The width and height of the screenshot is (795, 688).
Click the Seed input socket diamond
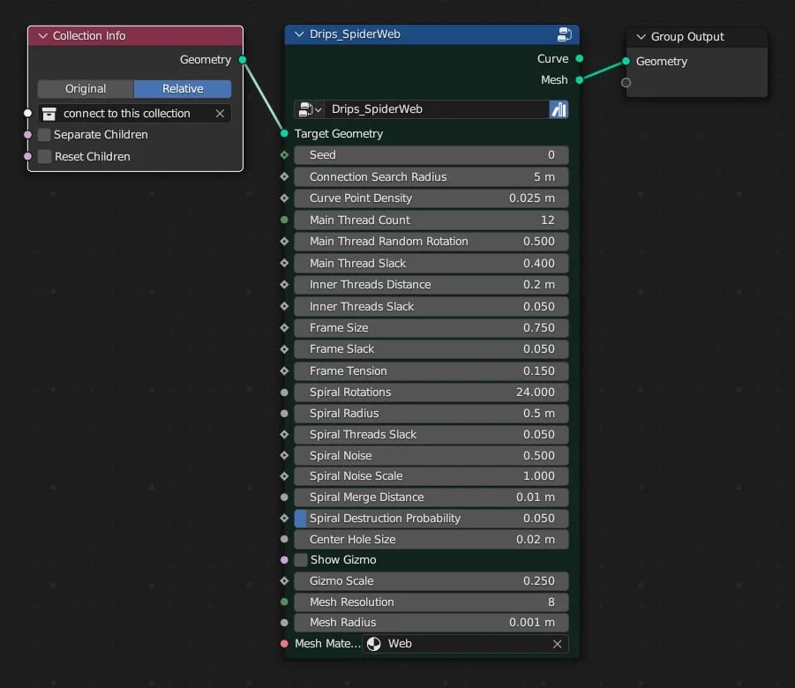tap(283, 155)
